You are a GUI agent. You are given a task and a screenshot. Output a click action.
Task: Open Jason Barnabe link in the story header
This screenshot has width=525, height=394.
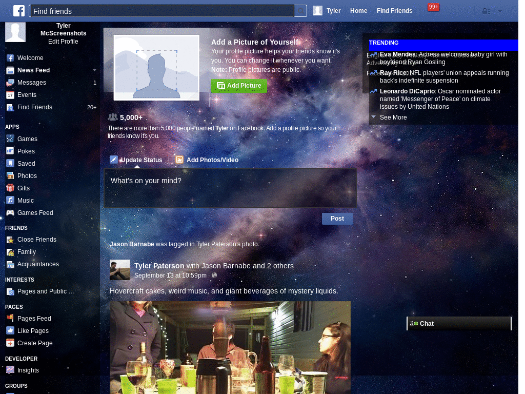132,244
